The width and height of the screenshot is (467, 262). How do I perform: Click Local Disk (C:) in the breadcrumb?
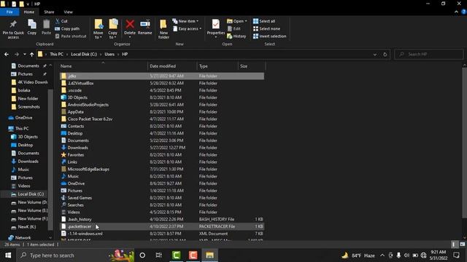pyautogui.click(x=84, y=55)
